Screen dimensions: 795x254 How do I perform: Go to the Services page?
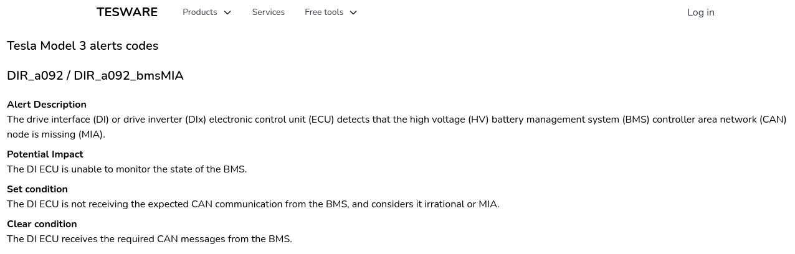coord(268,12)
